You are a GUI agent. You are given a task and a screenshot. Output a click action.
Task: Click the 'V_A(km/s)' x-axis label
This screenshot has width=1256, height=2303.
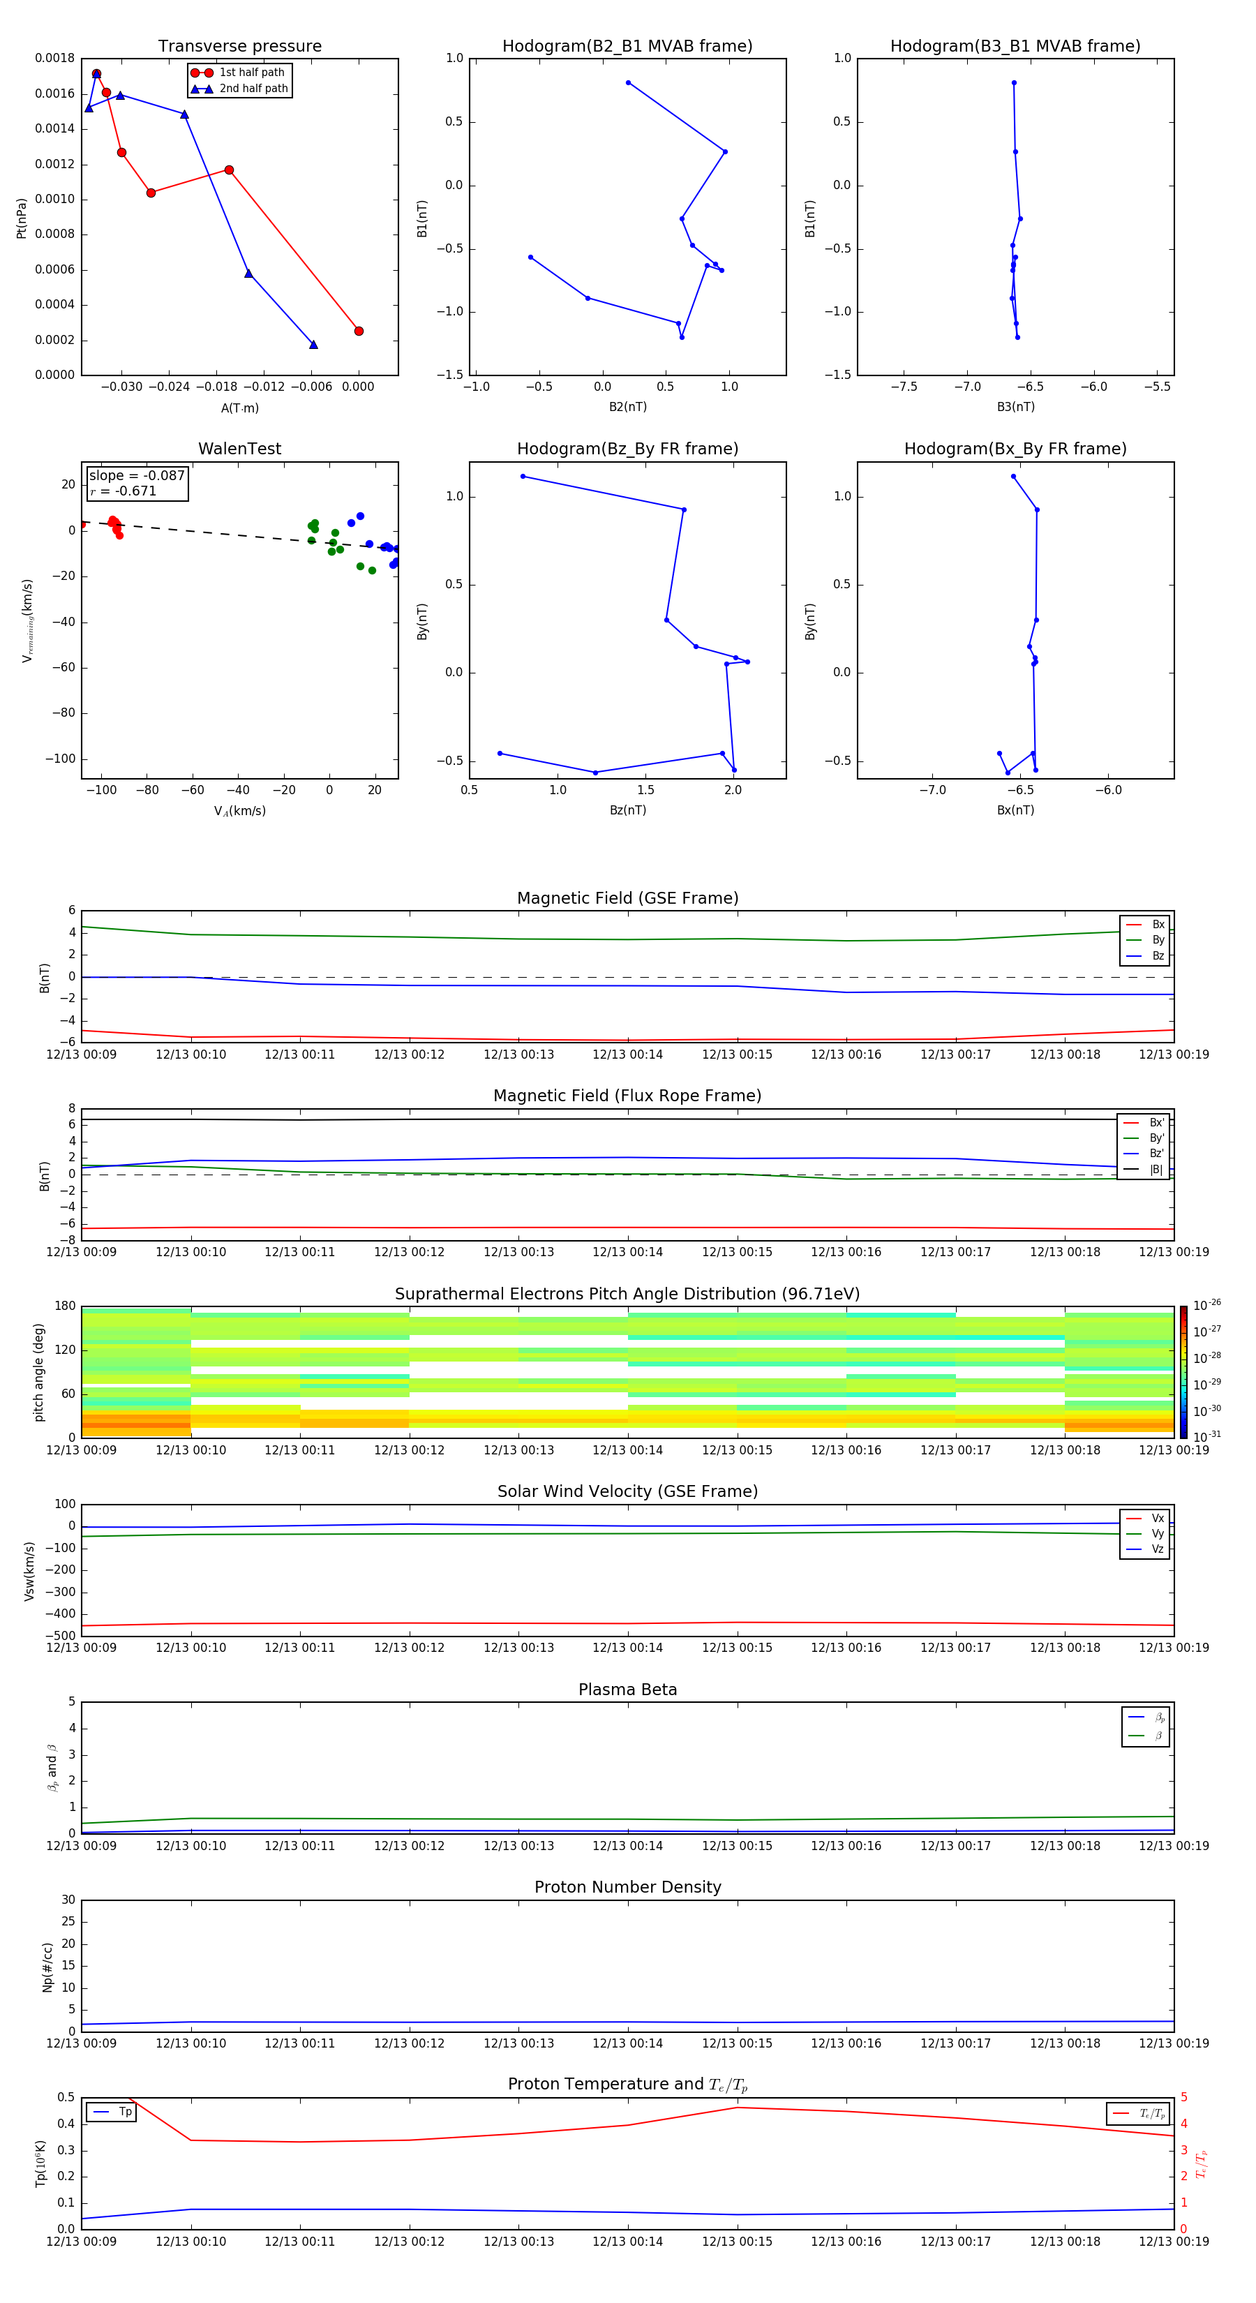click(239, 811)
